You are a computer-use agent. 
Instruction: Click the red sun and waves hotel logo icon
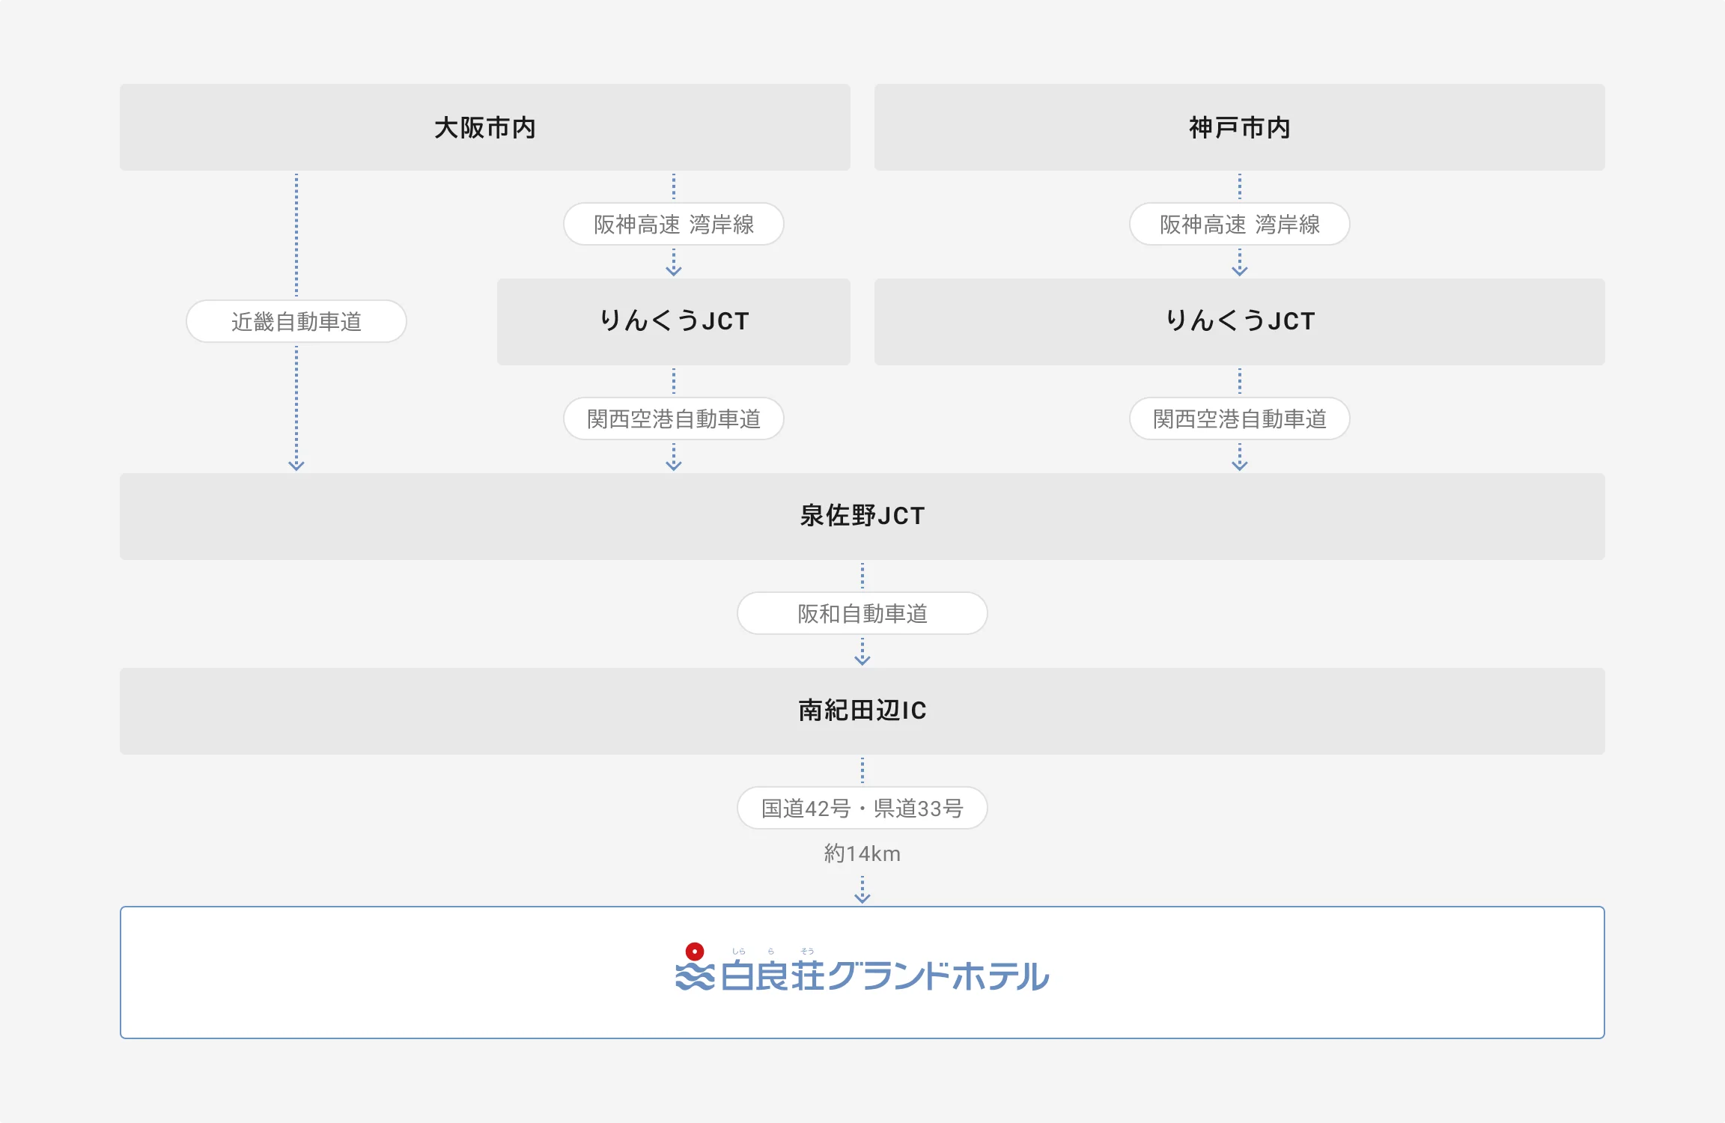[x=695, y=969]
